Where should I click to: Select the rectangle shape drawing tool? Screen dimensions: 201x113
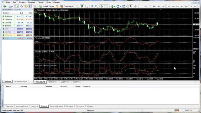click(154, 6)
